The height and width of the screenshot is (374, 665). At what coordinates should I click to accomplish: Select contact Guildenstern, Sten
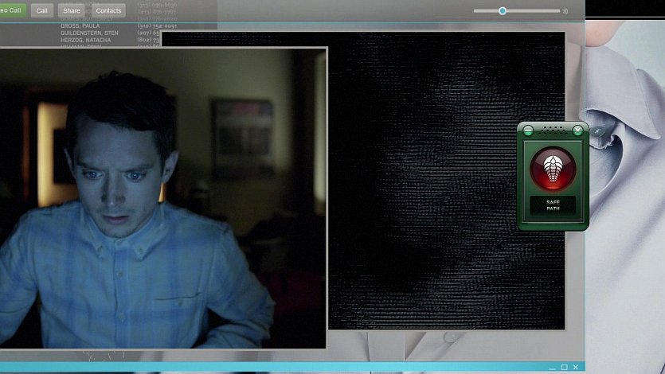click(89, 33)
